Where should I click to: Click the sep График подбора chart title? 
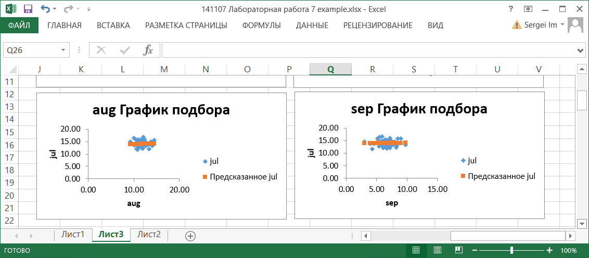(419, 109)
